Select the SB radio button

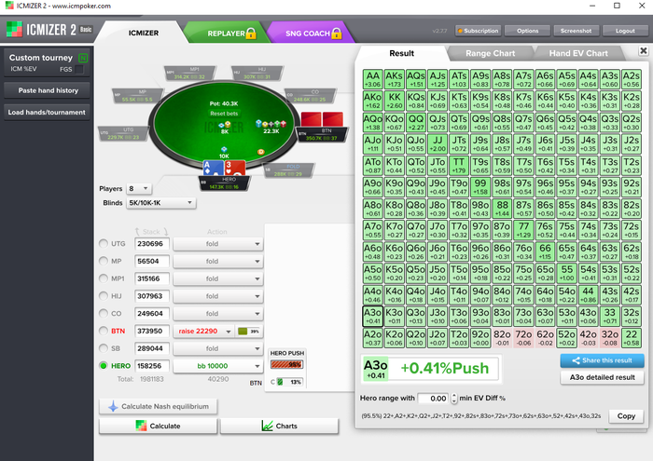click(104, 348)
